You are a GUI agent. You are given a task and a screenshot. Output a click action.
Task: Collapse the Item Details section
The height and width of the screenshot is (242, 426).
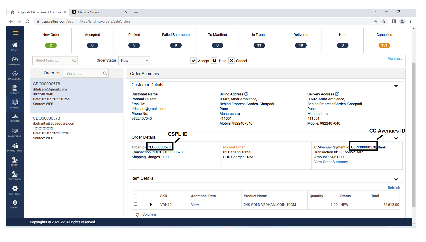tap(396, 179)
